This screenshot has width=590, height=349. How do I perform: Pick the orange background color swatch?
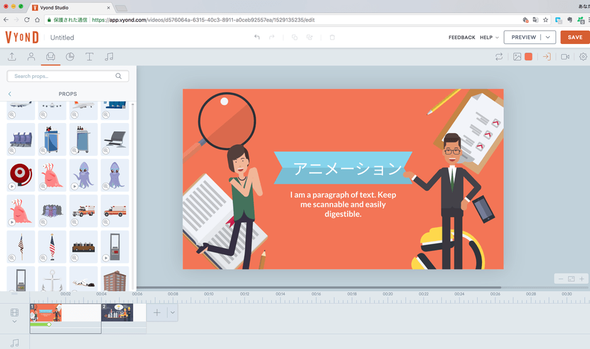(528, 57)
